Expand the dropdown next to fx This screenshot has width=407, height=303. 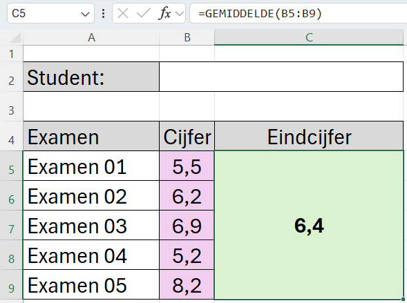(x=180, y=14)
